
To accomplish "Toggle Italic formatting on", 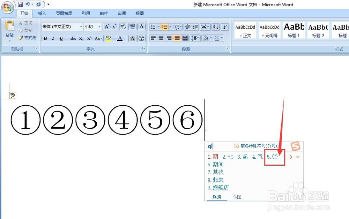I will [53, 38].
